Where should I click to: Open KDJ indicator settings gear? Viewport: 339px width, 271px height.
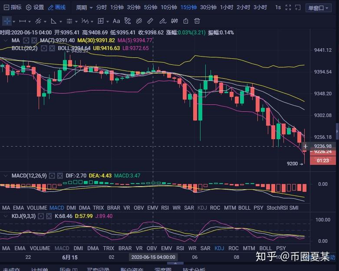coord(41,216)
